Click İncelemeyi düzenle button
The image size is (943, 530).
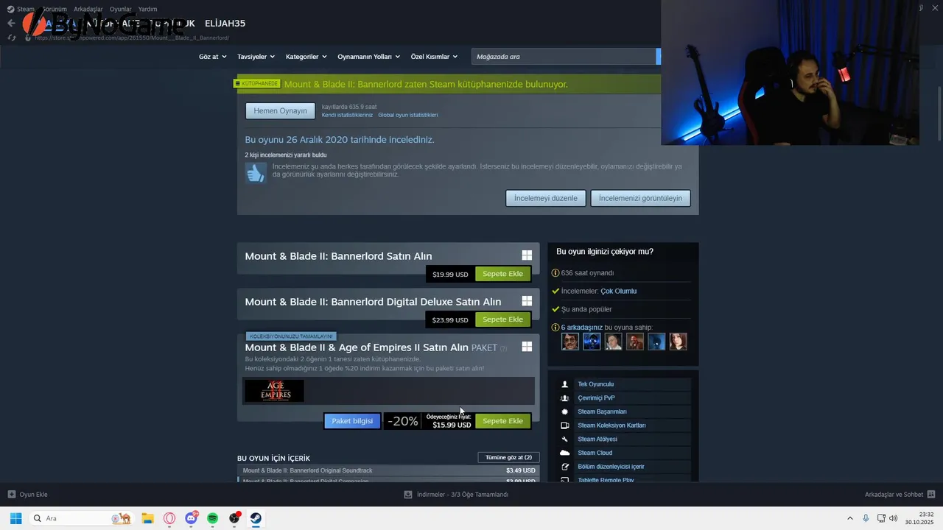coord(546,198)
